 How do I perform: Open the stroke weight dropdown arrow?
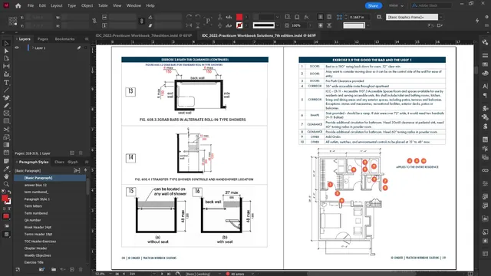pyautogui.click(x=277, y=17)
